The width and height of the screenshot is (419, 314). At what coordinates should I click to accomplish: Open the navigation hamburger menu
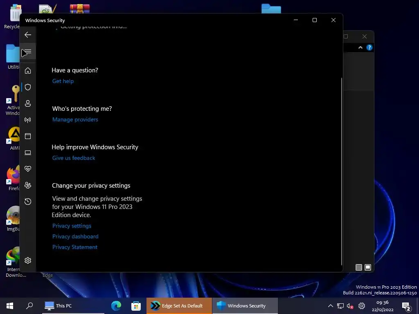click(28, 51)
